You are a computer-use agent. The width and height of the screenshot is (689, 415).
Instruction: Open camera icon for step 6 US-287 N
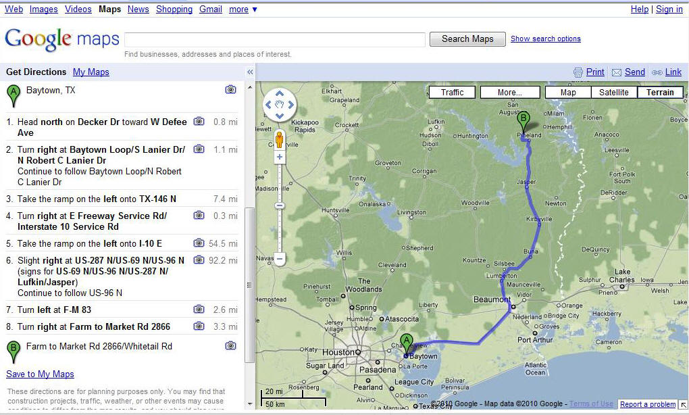pyautogui.click(x=199, y=260)
